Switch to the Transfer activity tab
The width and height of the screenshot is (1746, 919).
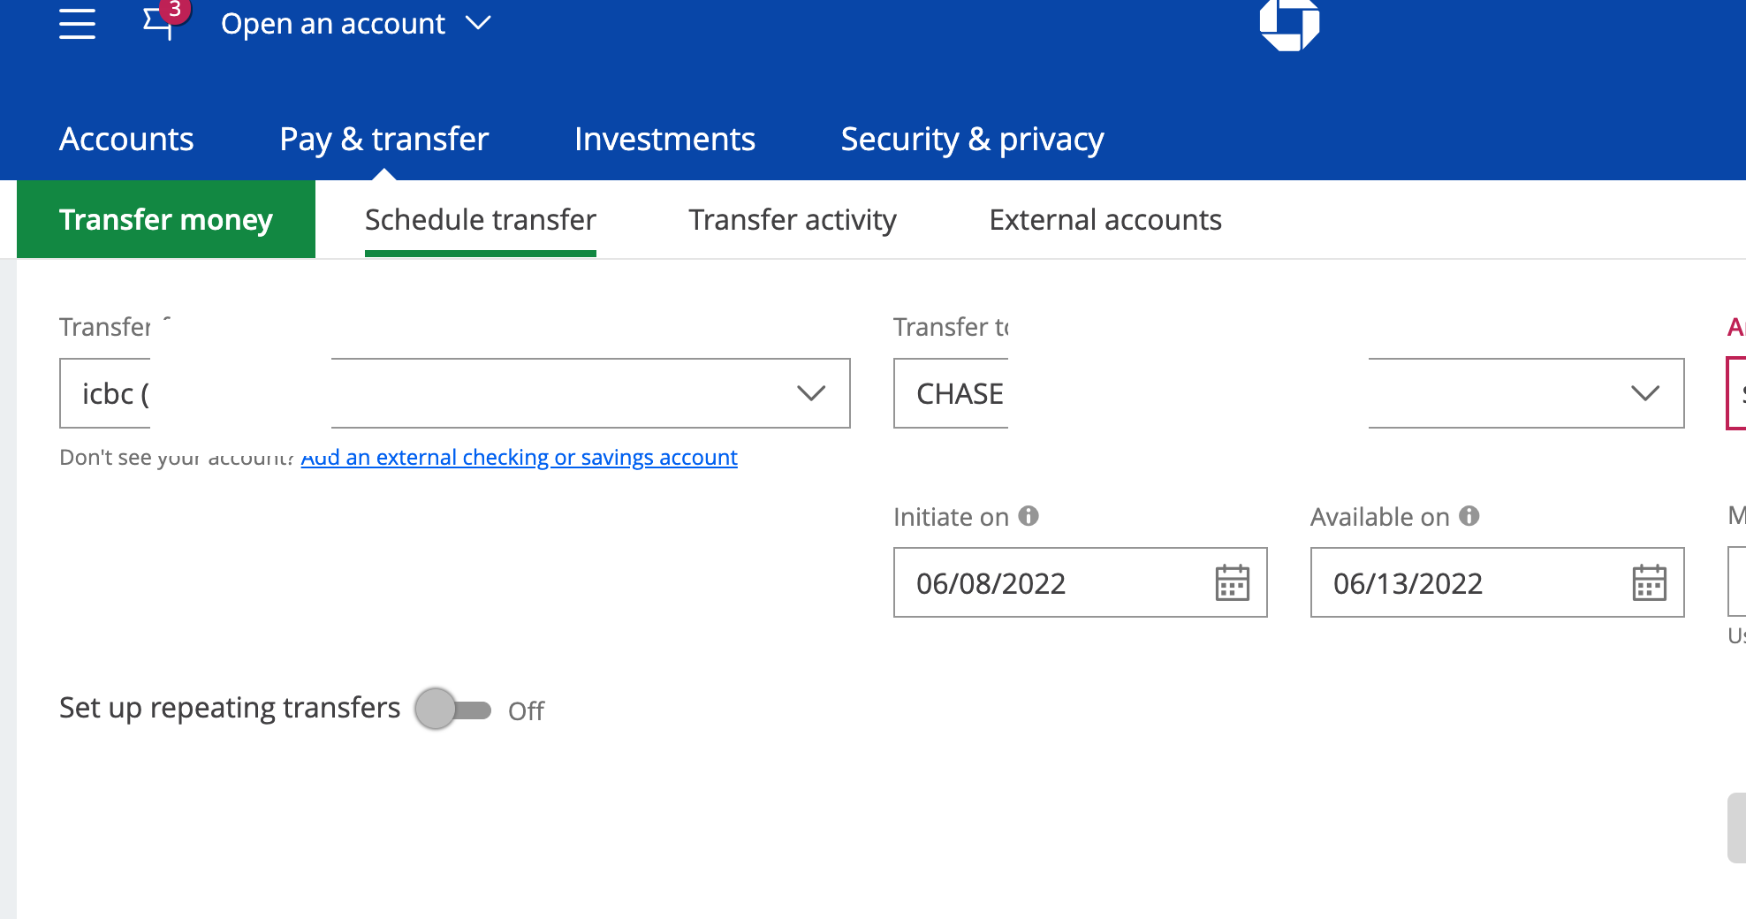click(793, 220)
